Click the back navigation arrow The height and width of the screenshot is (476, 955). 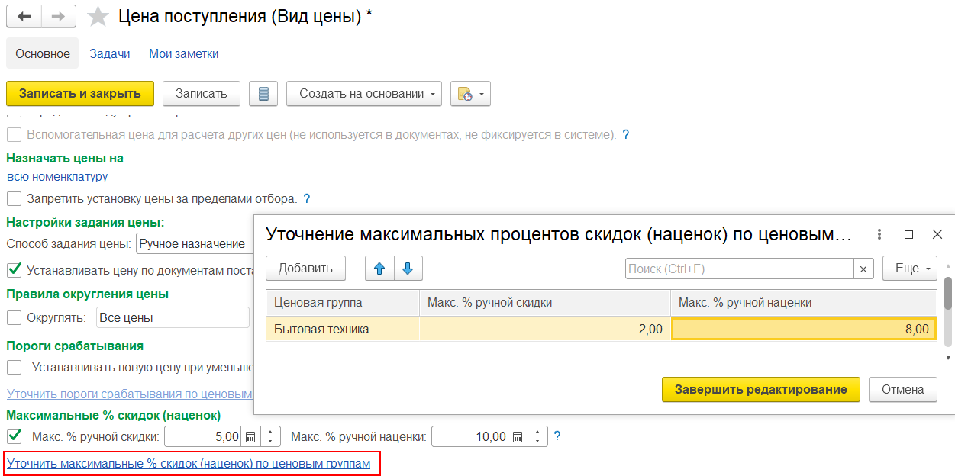point(24,16)
